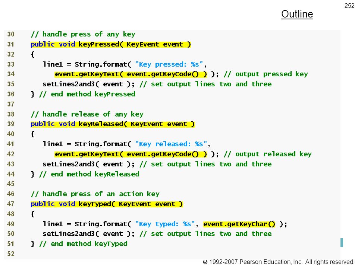
Task: Select comment "// handle press of an action key"
Action: click(95, 194)
